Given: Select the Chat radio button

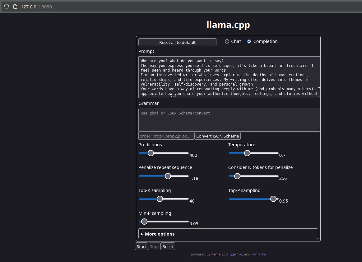Looking at the screenshot, I should point(227,41).
